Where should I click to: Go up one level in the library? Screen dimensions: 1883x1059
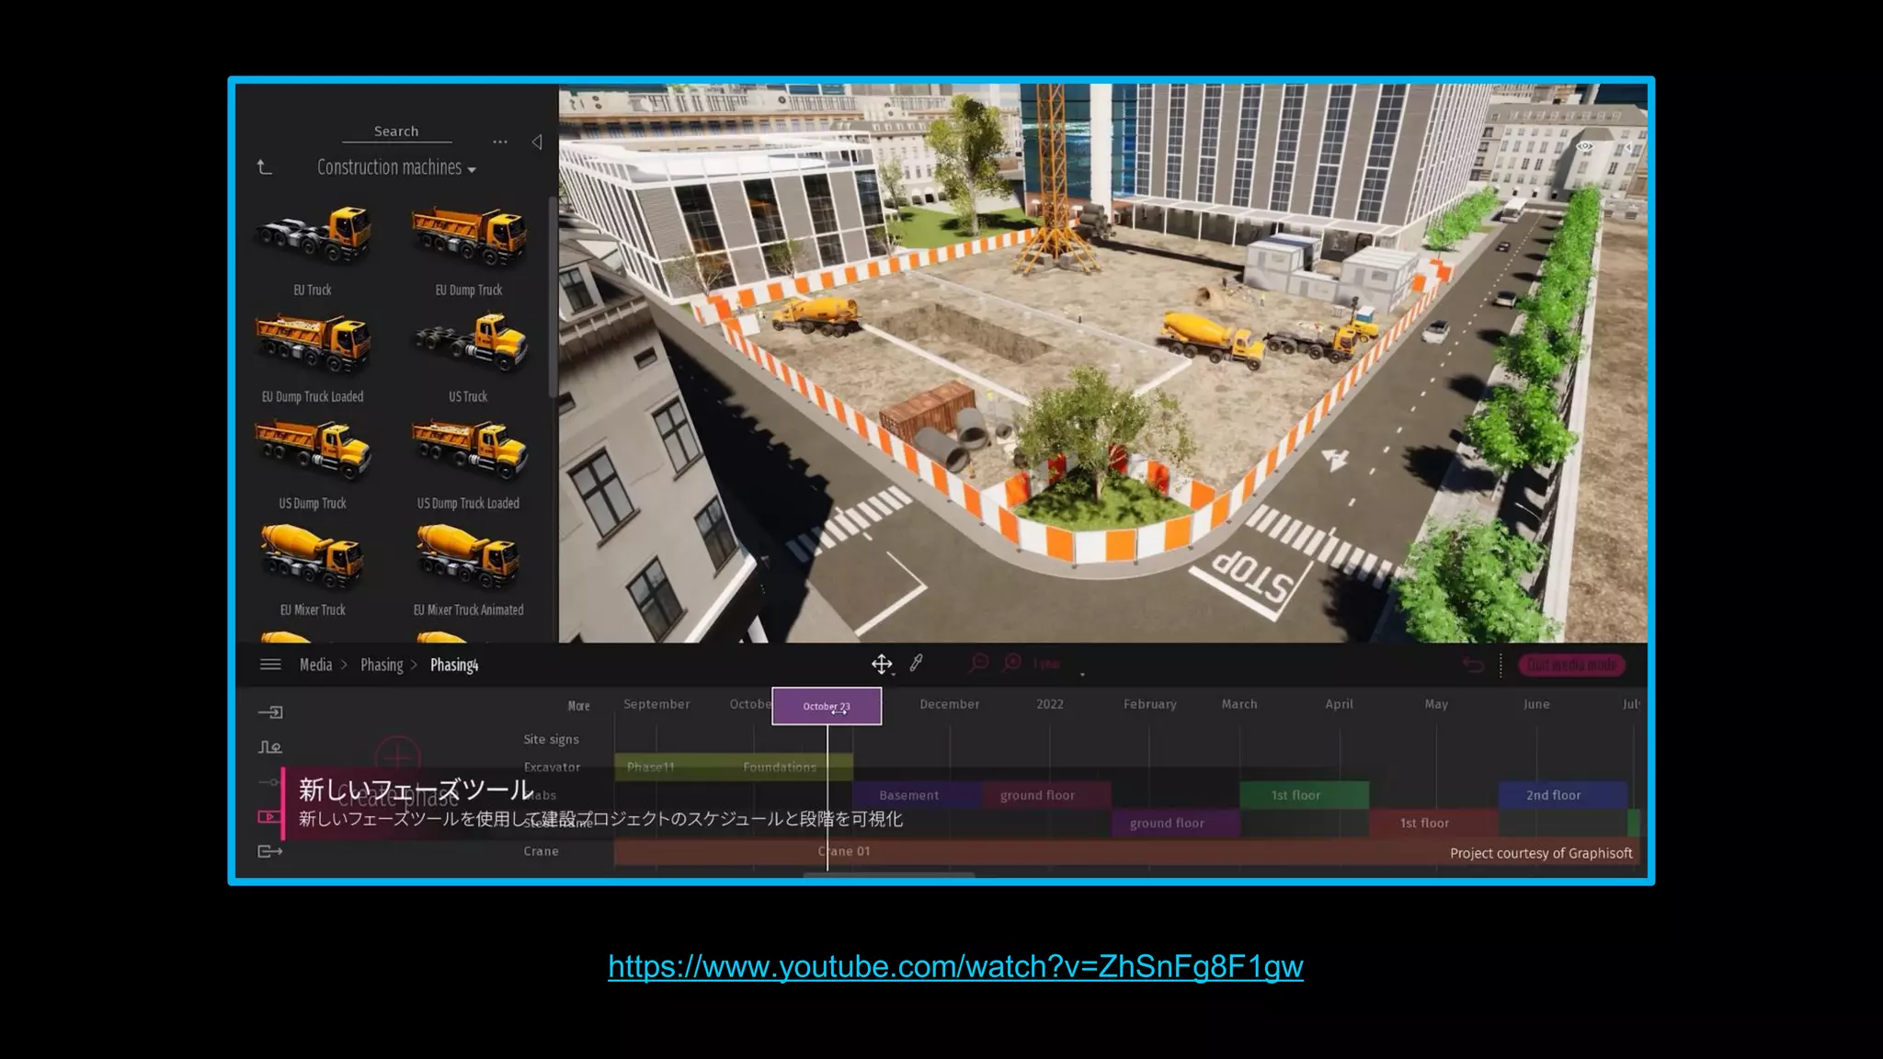265,167
